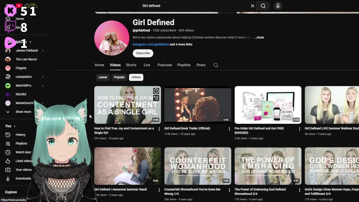Open the Live tab
The image size is (359, 202).
click(x=147, y=65)
